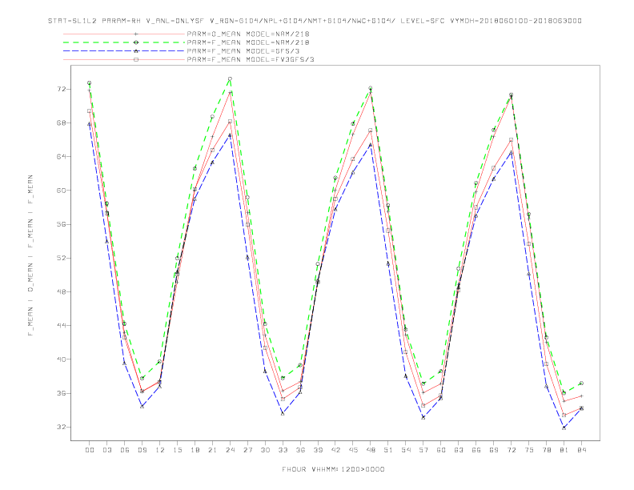The height and width of the screenshot is (490, 634).
Task: Click x-axis forecast hour label 84
Action: tap(581, 450)
